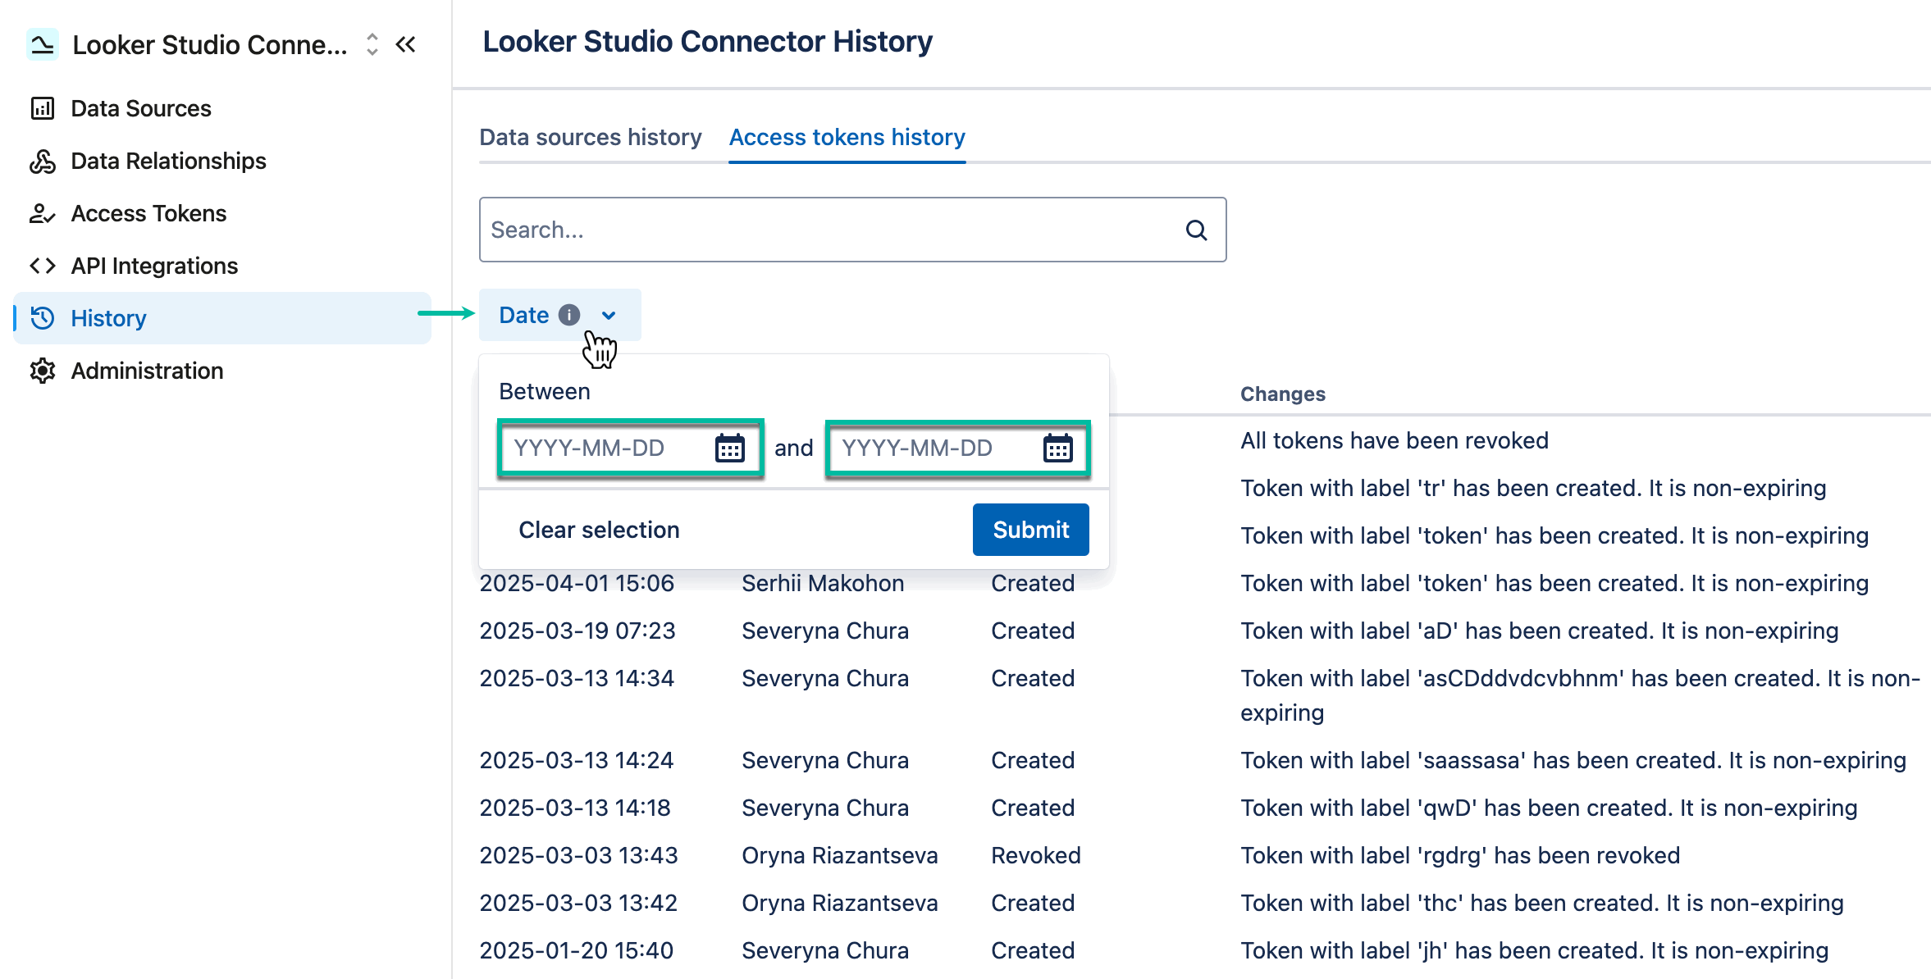Screen dimensions: 1931x979
Task: Switch to the Data sources history tab
Action: pos(590,137)
